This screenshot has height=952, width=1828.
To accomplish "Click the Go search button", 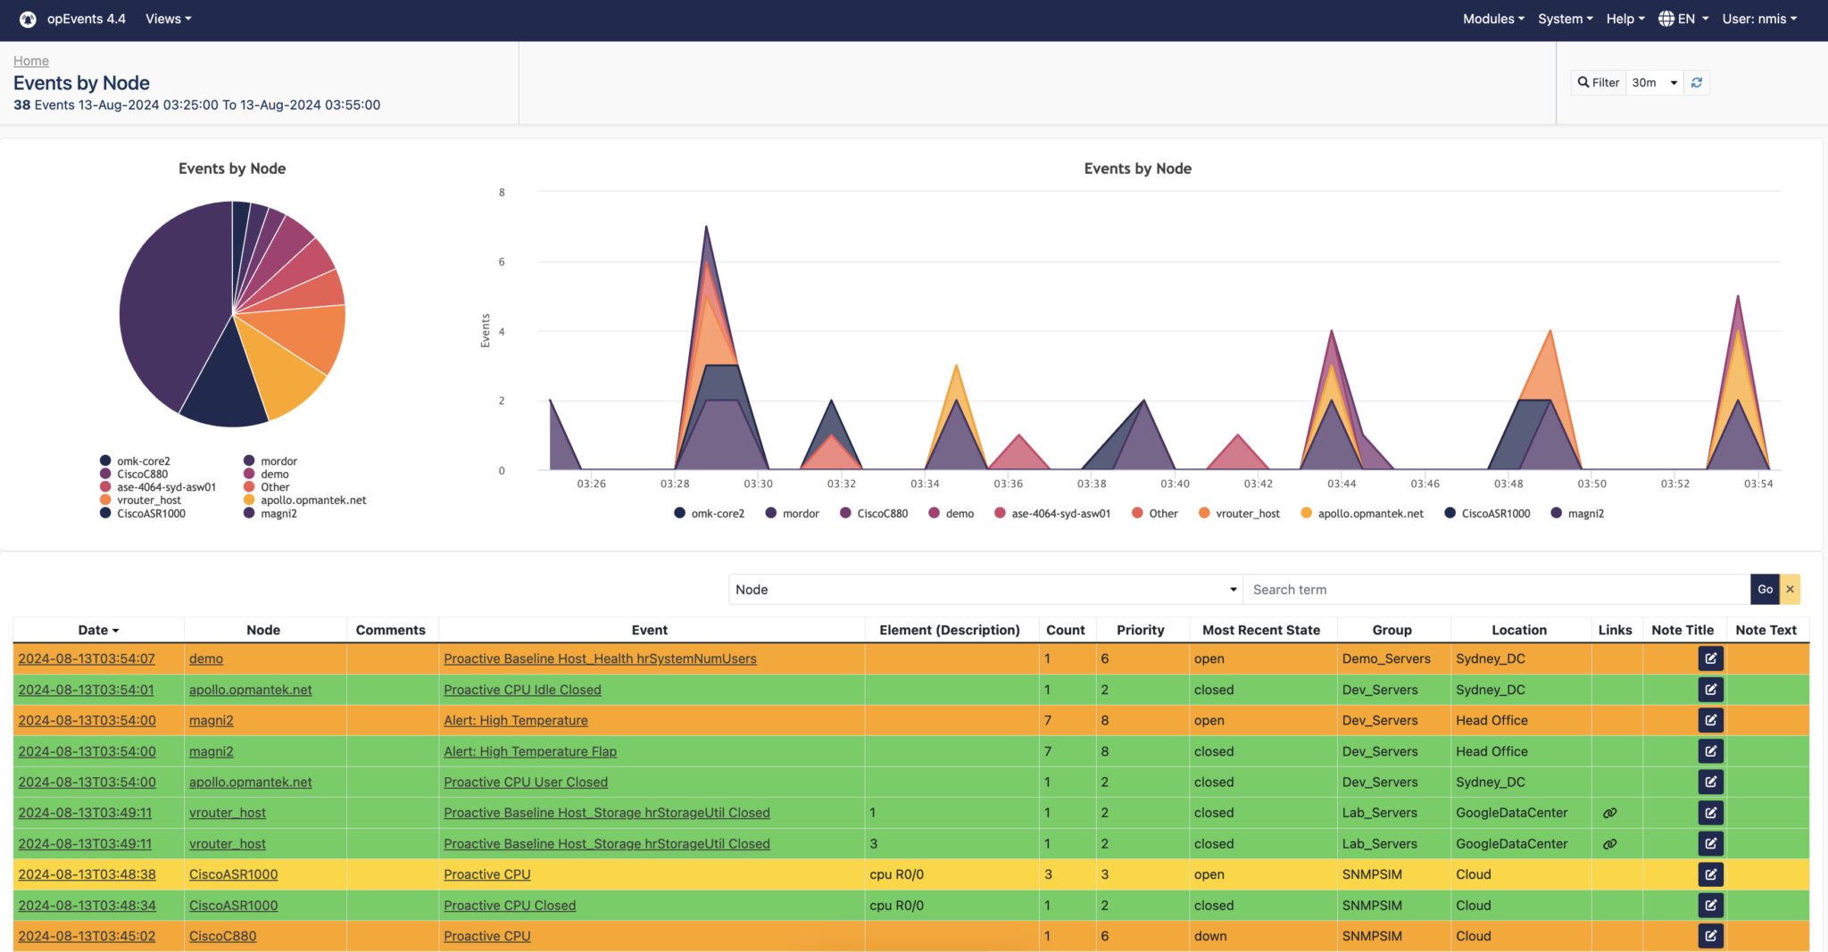I will tap(1765, 589).
